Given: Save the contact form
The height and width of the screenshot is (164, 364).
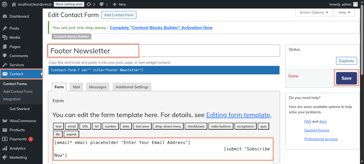Looking at the screenshot, I should [x=346, y=78].
